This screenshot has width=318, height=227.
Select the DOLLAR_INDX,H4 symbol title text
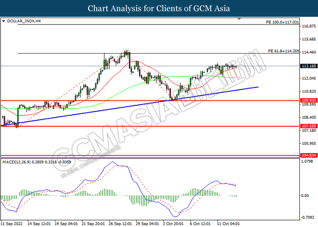(24, 21)
